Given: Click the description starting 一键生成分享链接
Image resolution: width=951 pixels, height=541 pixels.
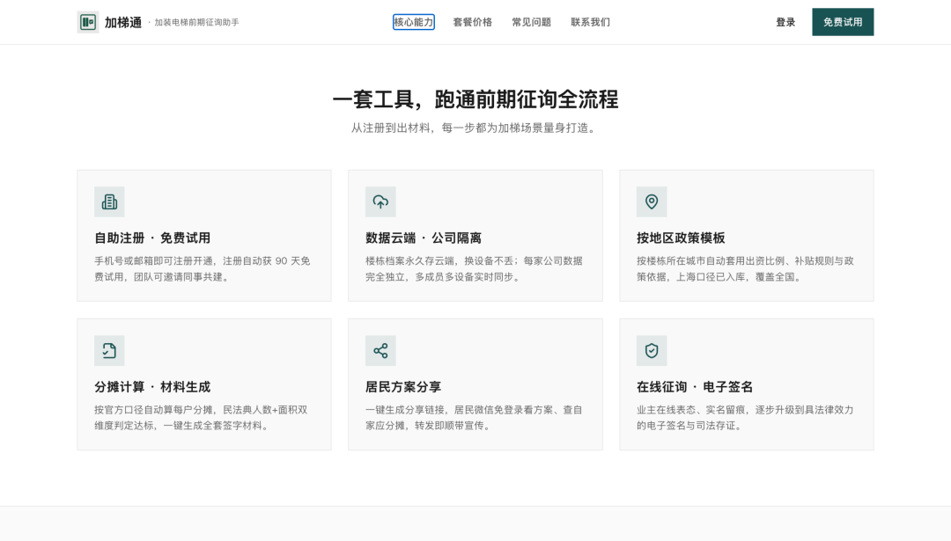Looking at the screenshot, I should (474, 418).
